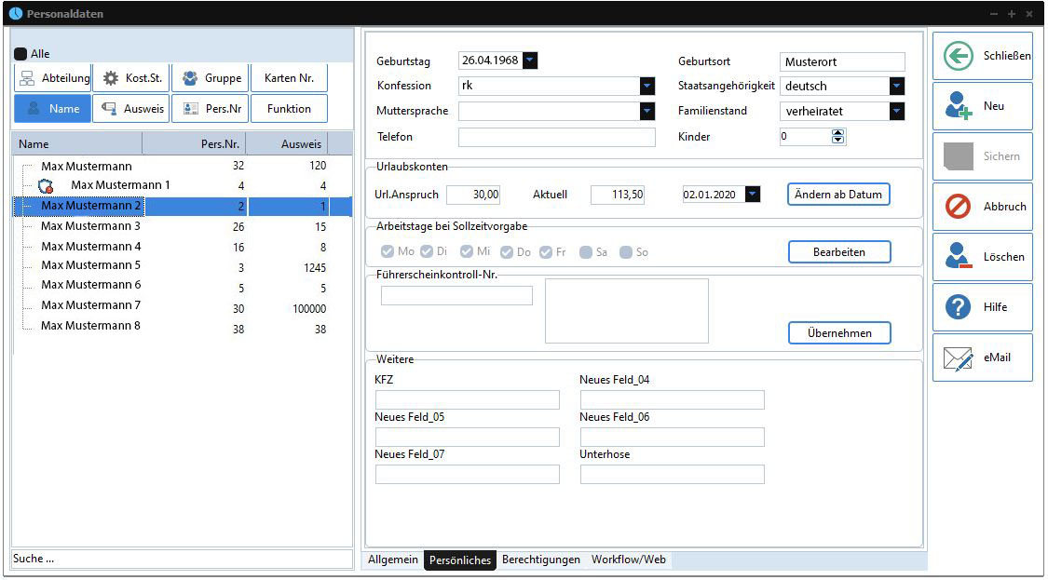Viewport: 1048px width, 580px height.
Task: Click the Übernehmen button
Action: point(838,332)
